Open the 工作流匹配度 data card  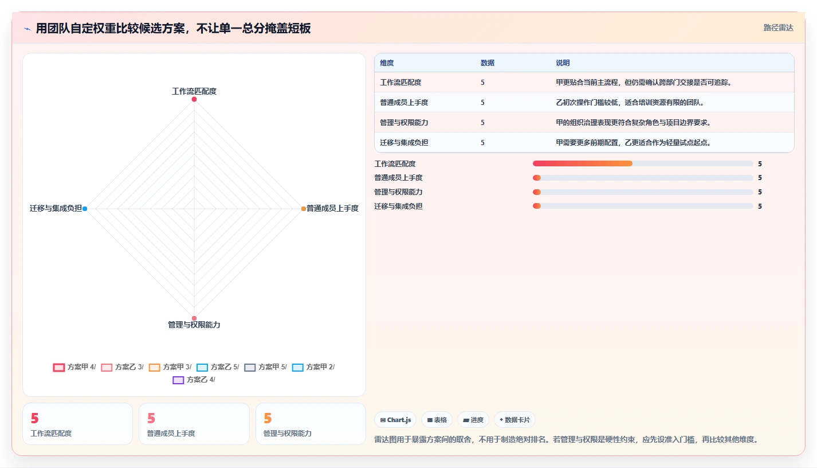[x=77, y=424]
